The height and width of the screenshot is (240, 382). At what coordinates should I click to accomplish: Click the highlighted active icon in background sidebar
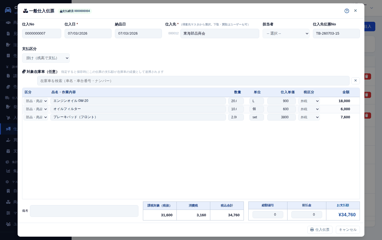8,129
